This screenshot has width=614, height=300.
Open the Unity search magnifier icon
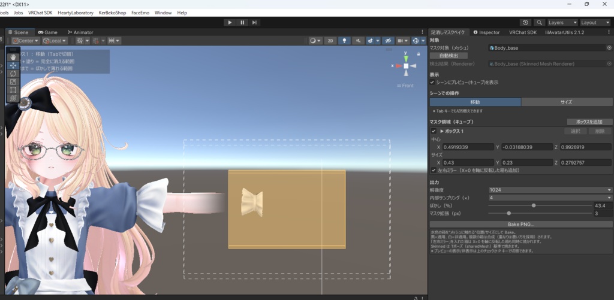pos(539,23)
